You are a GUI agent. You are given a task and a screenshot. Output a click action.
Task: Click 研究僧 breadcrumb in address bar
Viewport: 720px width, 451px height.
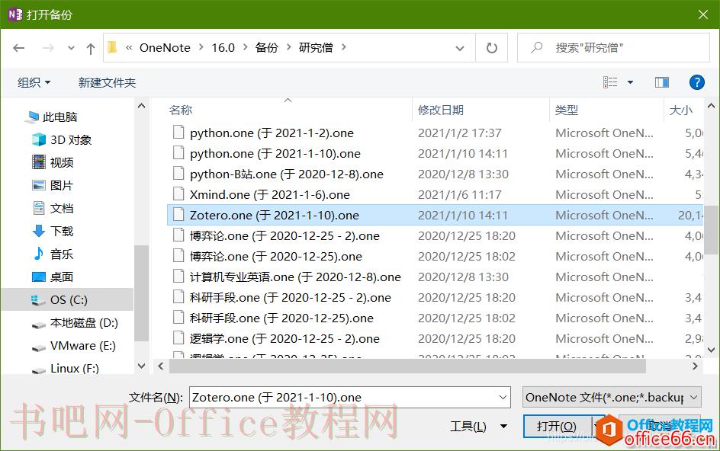316,48
